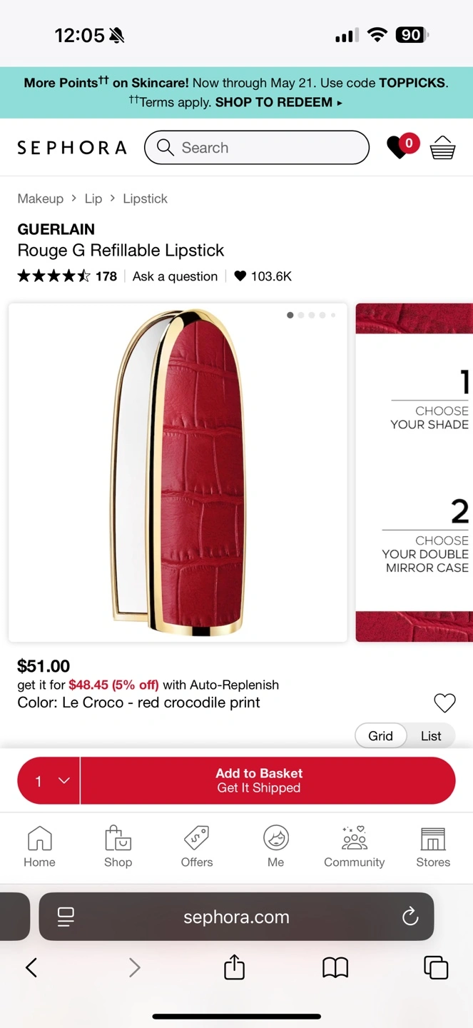Open the loves heart icon in header
This screenshot has width=473, height=1028.
click(x=401, y=147)
